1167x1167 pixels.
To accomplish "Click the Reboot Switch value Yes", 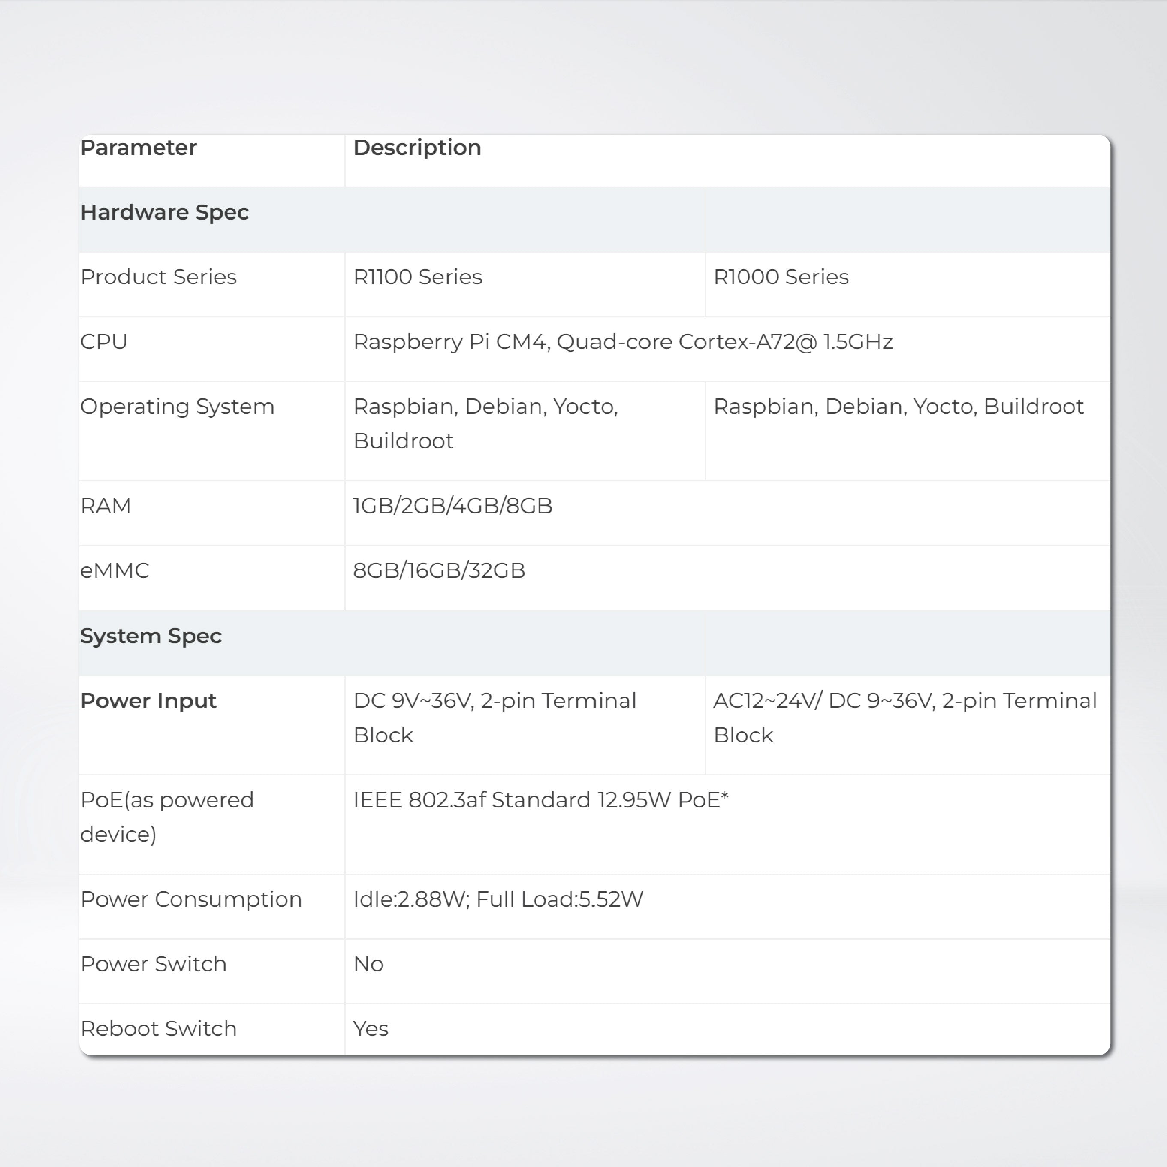I will tap(370, 1028).
